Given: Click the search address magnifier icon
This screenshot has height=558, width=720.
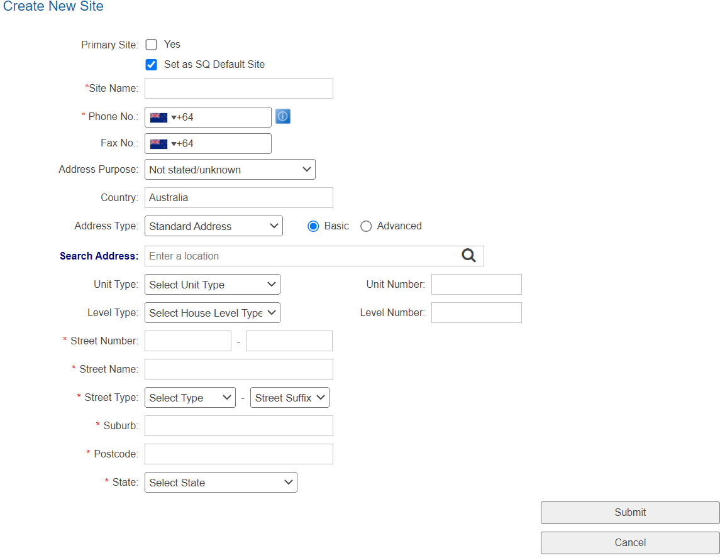Looking at the screenshot, I should tap(468, 255).
